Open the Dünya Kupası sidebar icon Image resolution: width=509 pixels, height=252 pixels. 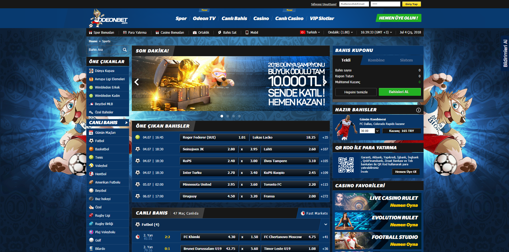(91, 71)
